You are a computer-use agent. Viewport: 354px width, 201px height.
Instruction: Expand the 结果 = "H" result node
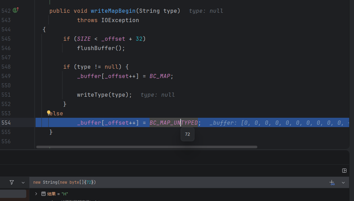(36, 194)
